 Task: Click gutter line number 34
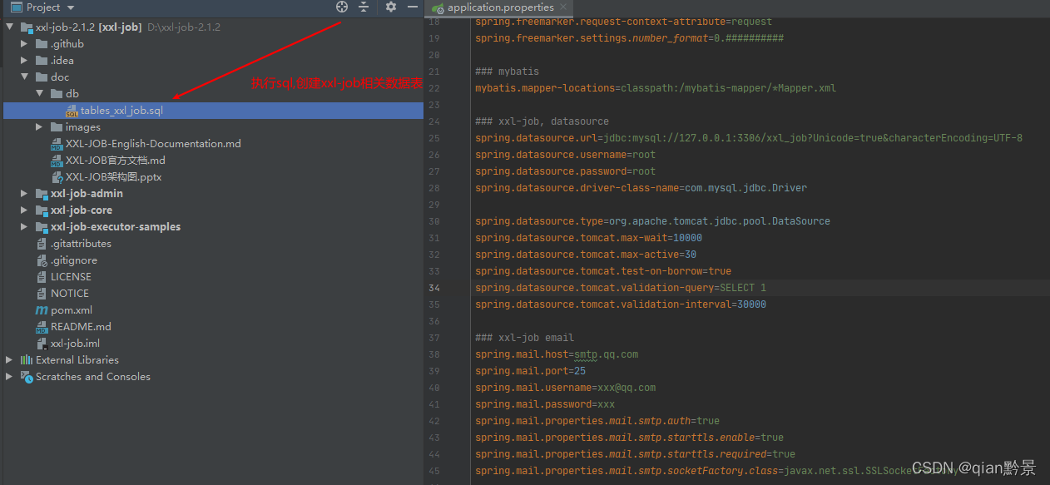pyautogui.click(x=433, y=288)
